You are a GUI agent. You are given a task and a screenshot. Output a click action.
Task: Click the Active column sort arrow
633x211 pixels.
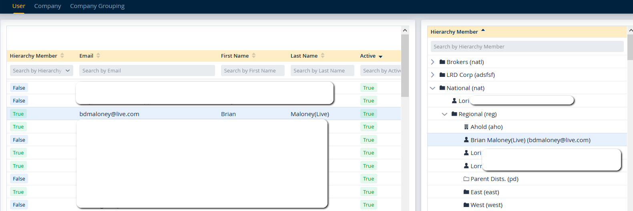380,56
